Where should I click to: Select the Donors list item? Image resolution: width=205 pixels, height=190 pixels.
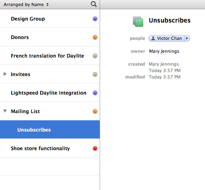pos(50,37)
